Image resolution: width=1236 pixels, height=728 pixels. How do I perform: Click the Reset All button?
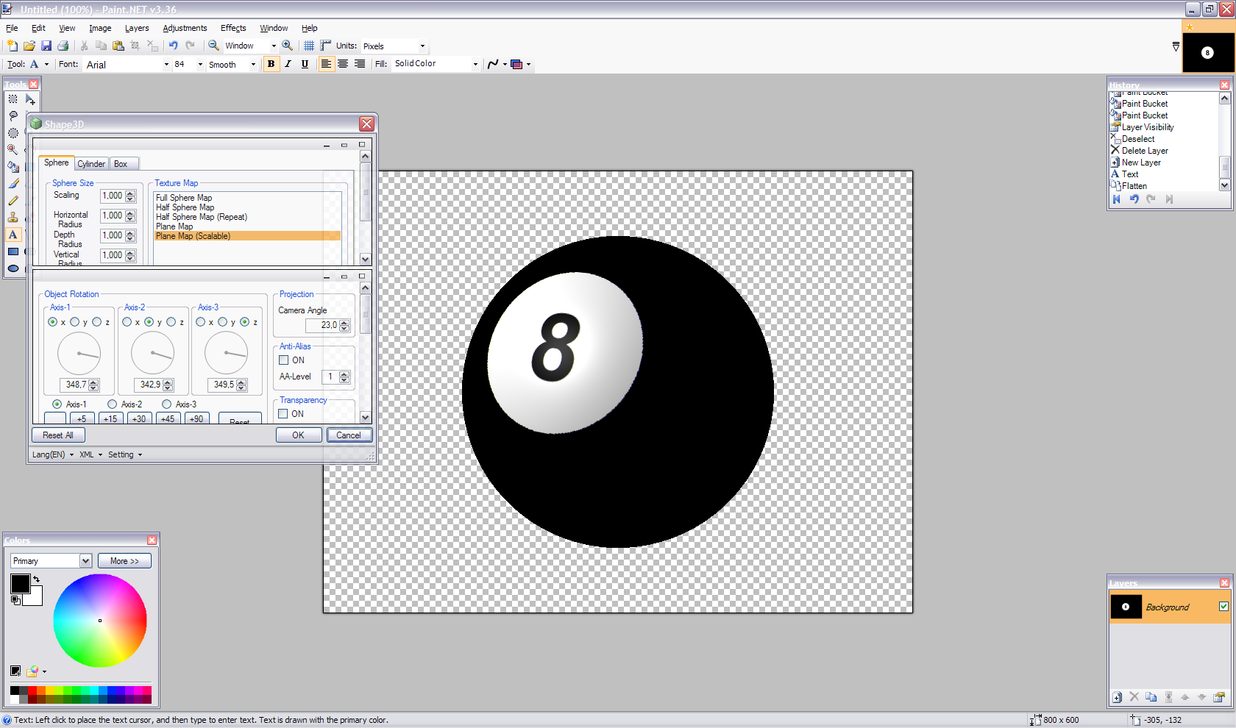57,435
